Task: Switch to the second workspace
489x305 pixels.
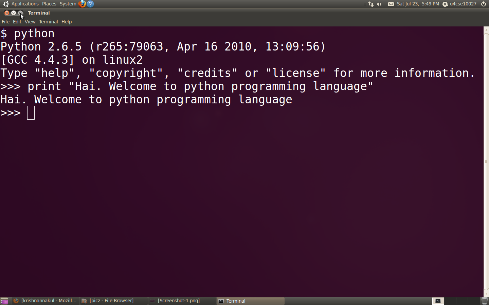Action: (x=450, y=301)
